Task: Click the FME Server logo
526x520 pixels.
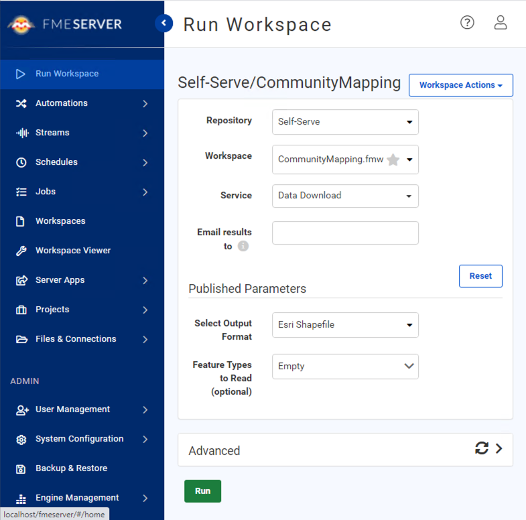Action: point(65,25)
